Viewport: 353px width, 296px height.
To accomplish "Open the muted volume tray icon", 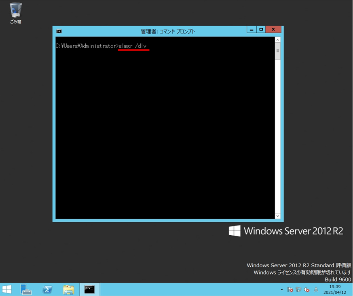I will point(306,290).
